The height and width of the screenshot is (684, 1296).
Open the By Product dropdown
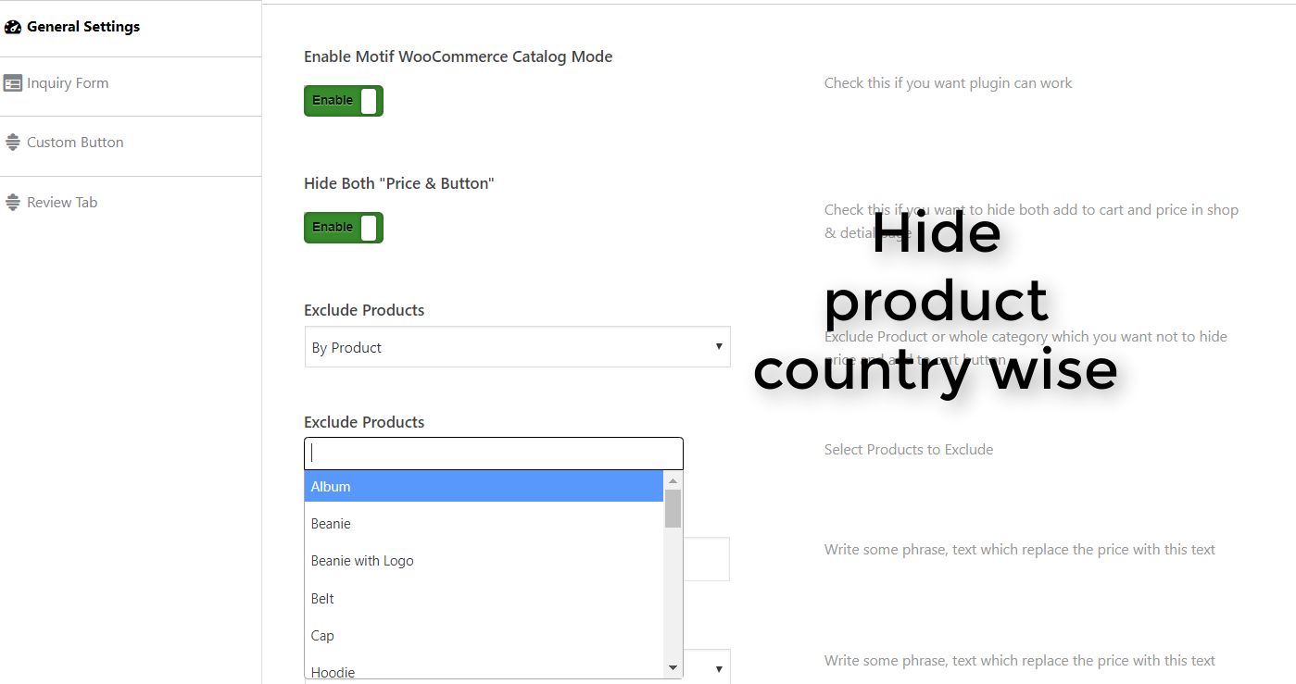pyautogui.click(x=517, y=347)
